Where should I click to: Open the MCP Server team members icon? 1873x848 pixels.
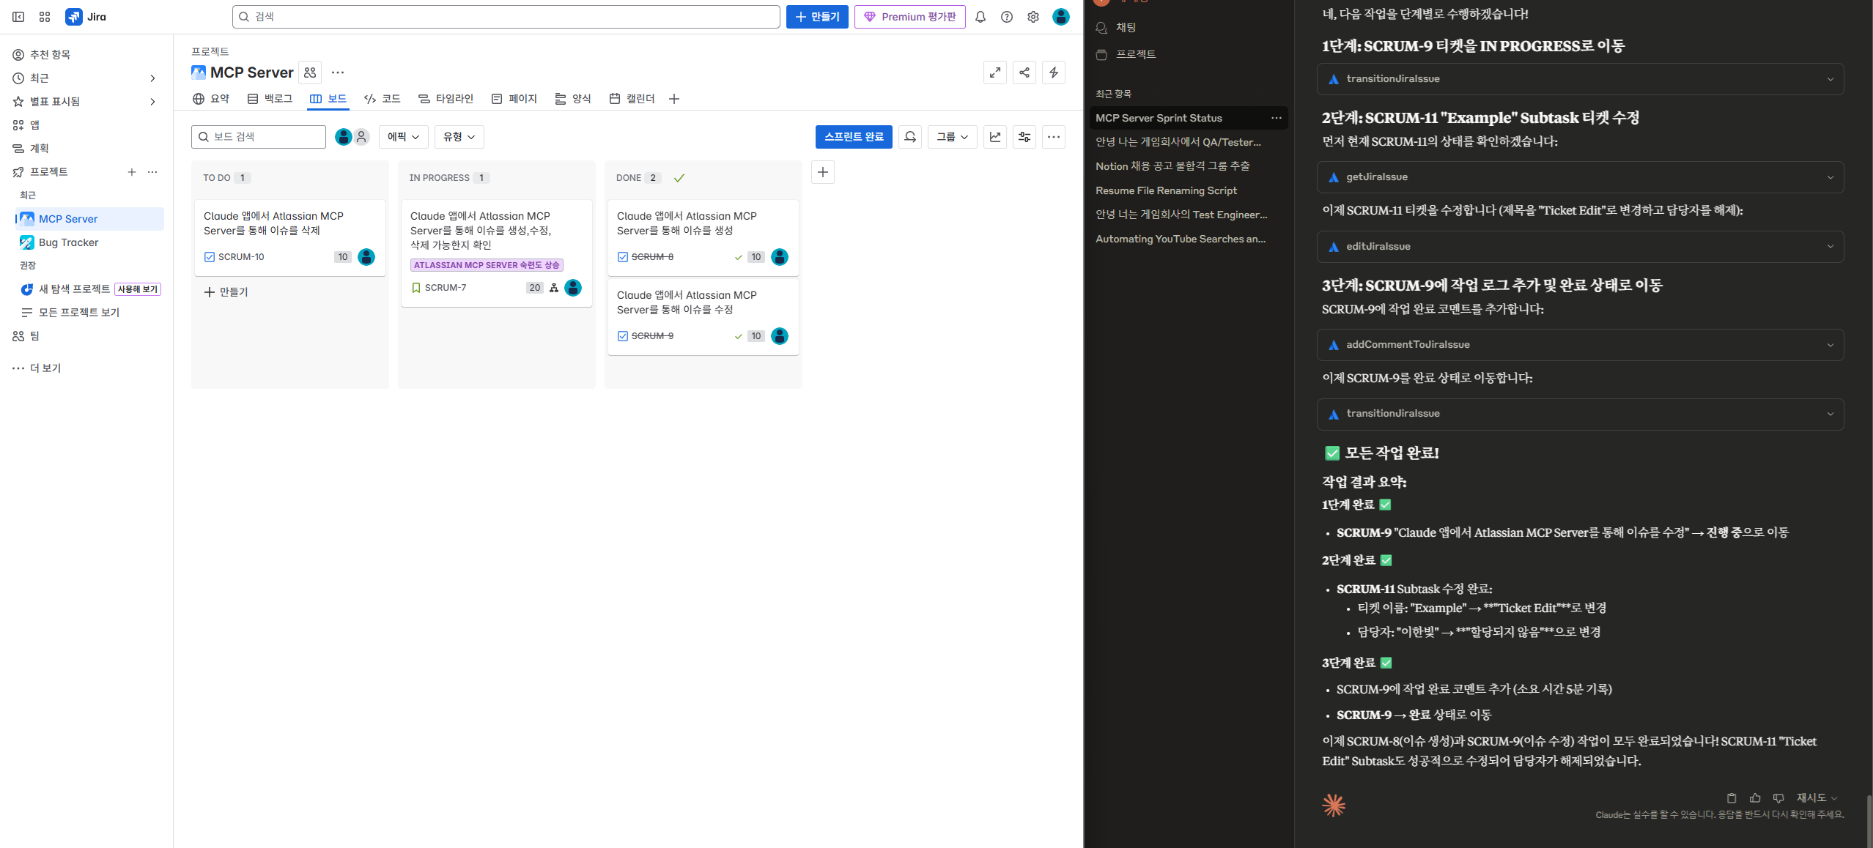(x=310, y=72)
